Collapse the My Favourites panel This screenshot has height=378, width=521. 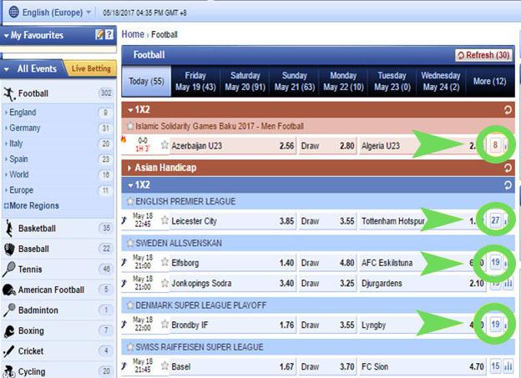(7, 36)
